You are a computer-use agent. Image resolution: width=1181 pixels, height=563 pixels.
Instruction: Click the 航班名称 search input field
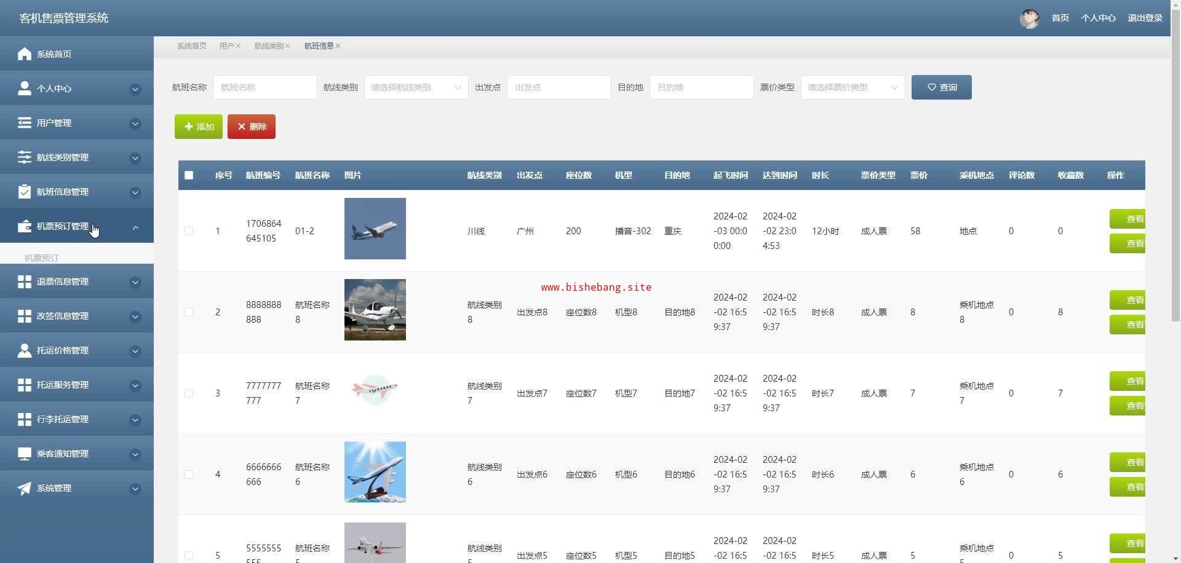(264, 87)
